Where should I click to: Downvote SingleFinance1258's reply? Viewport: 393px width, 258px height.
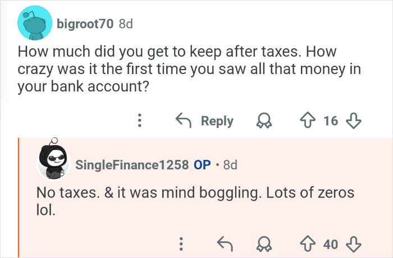[x=353, y=244]
